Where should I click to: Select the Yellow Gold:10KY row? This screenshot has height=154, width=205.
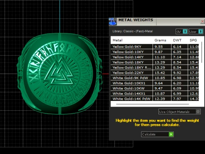coord(155,52)
